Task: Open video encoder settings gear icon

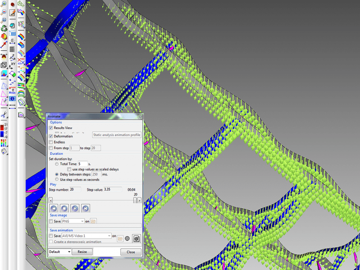Action: [137, 238]
